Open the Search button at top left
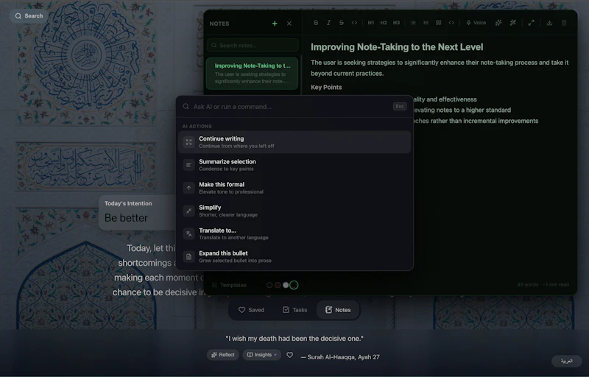This screenshot has width=589, height=377. 29,15
